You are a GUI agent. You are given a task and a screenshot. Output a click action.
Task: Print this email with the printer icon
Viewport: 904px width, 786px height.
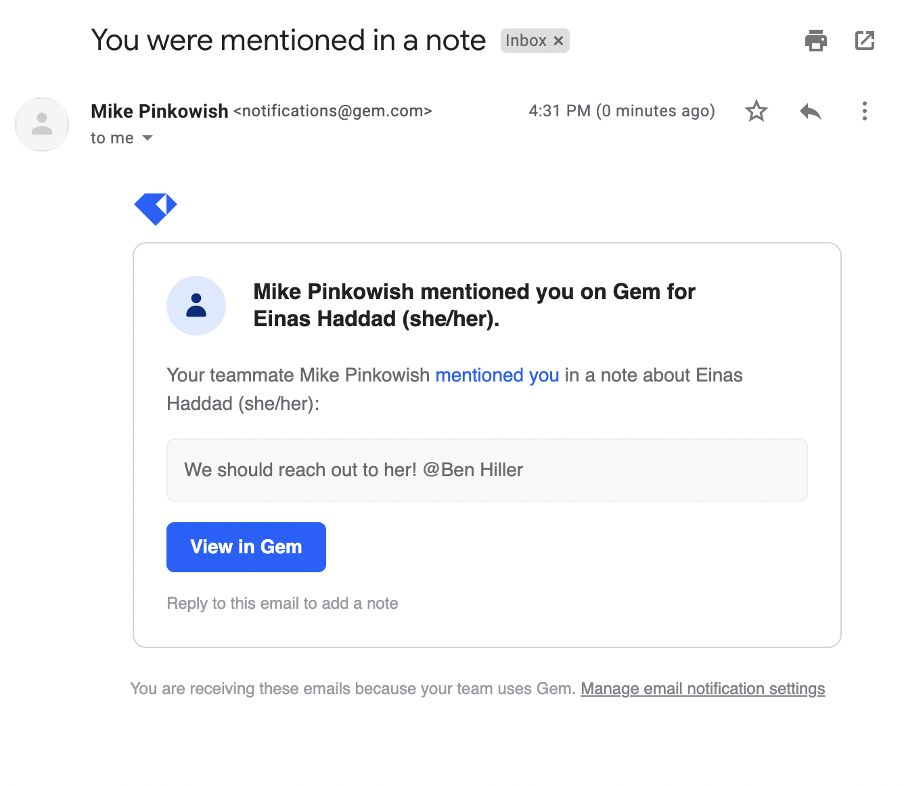coord(816,41)
